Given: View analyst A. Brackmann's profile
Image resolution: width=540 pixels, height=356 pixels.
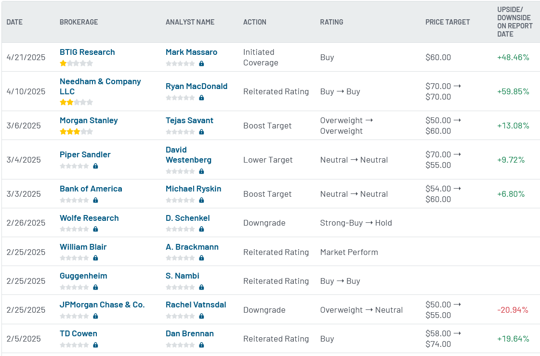Looking at the screenshot, I should (x=192, y=247).
